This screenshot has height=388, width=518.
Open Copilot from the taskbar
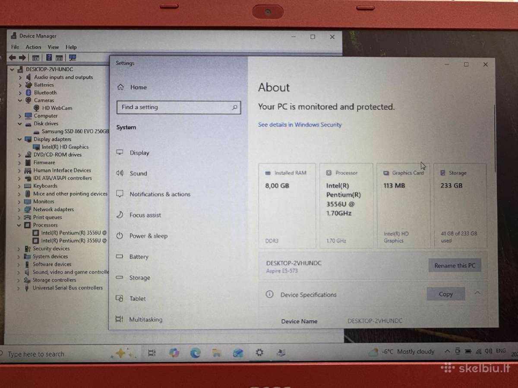coord(174,353)
